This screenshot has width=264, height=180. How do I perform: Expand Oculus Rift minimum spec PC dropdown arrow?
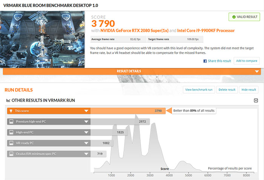pos(86,154)
